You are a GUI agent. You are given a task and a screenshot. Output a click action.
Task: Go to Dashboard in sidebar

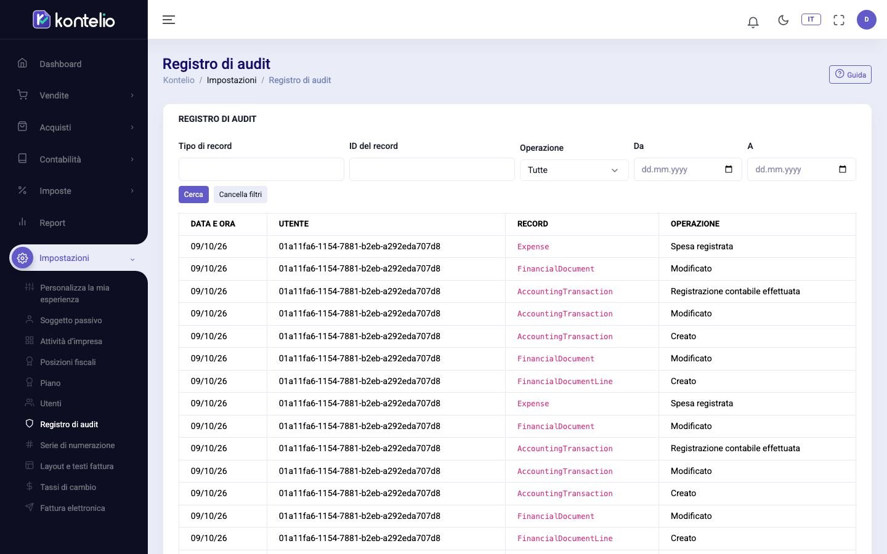[60, 64]
